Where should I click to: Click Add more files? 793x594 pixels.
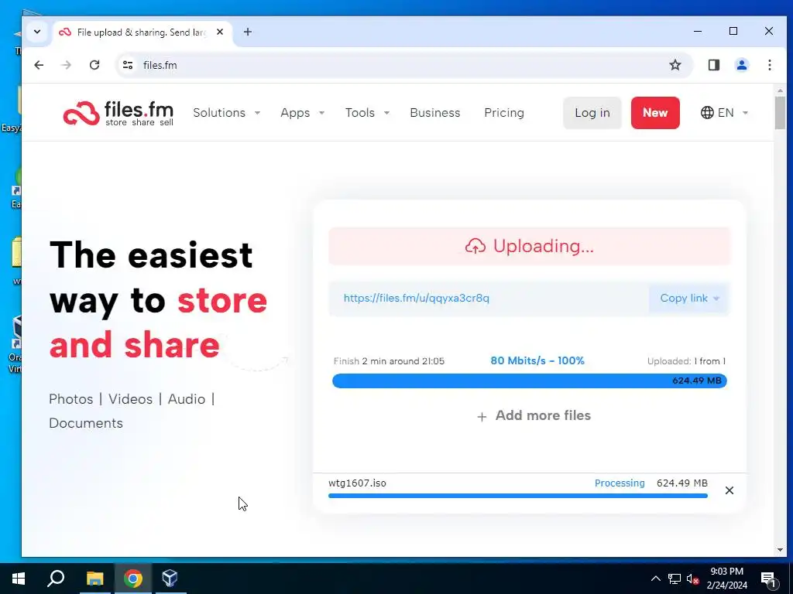pyautogui.click(x=534, y=415)
